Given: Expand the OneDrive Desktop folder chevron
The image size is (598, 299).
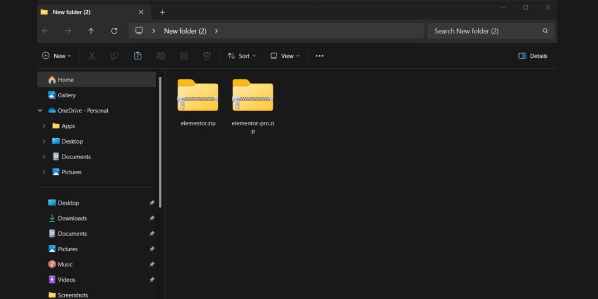Looking at the screenshot, I should 44,141.
